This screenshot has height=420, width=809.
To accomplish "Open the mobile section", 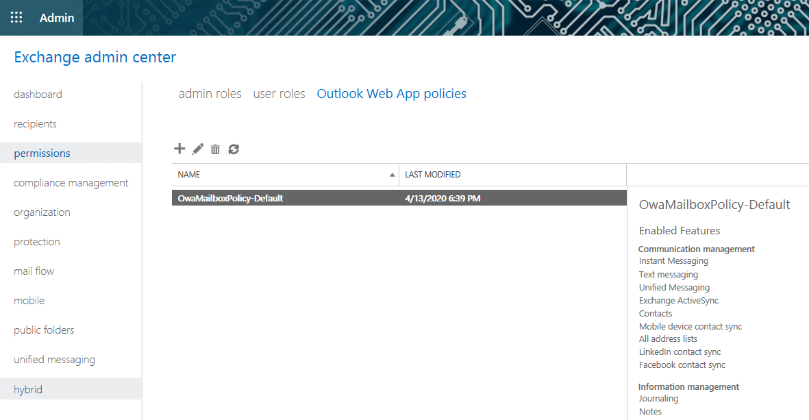I will tap(29, 300).
